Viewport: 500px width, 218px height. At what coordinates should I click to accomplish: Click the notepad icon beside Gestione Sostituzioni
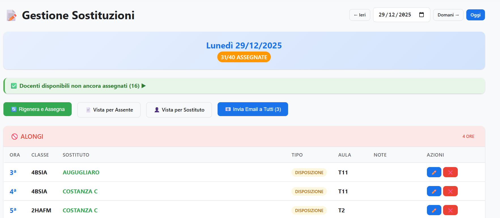(x=11, y=15)
